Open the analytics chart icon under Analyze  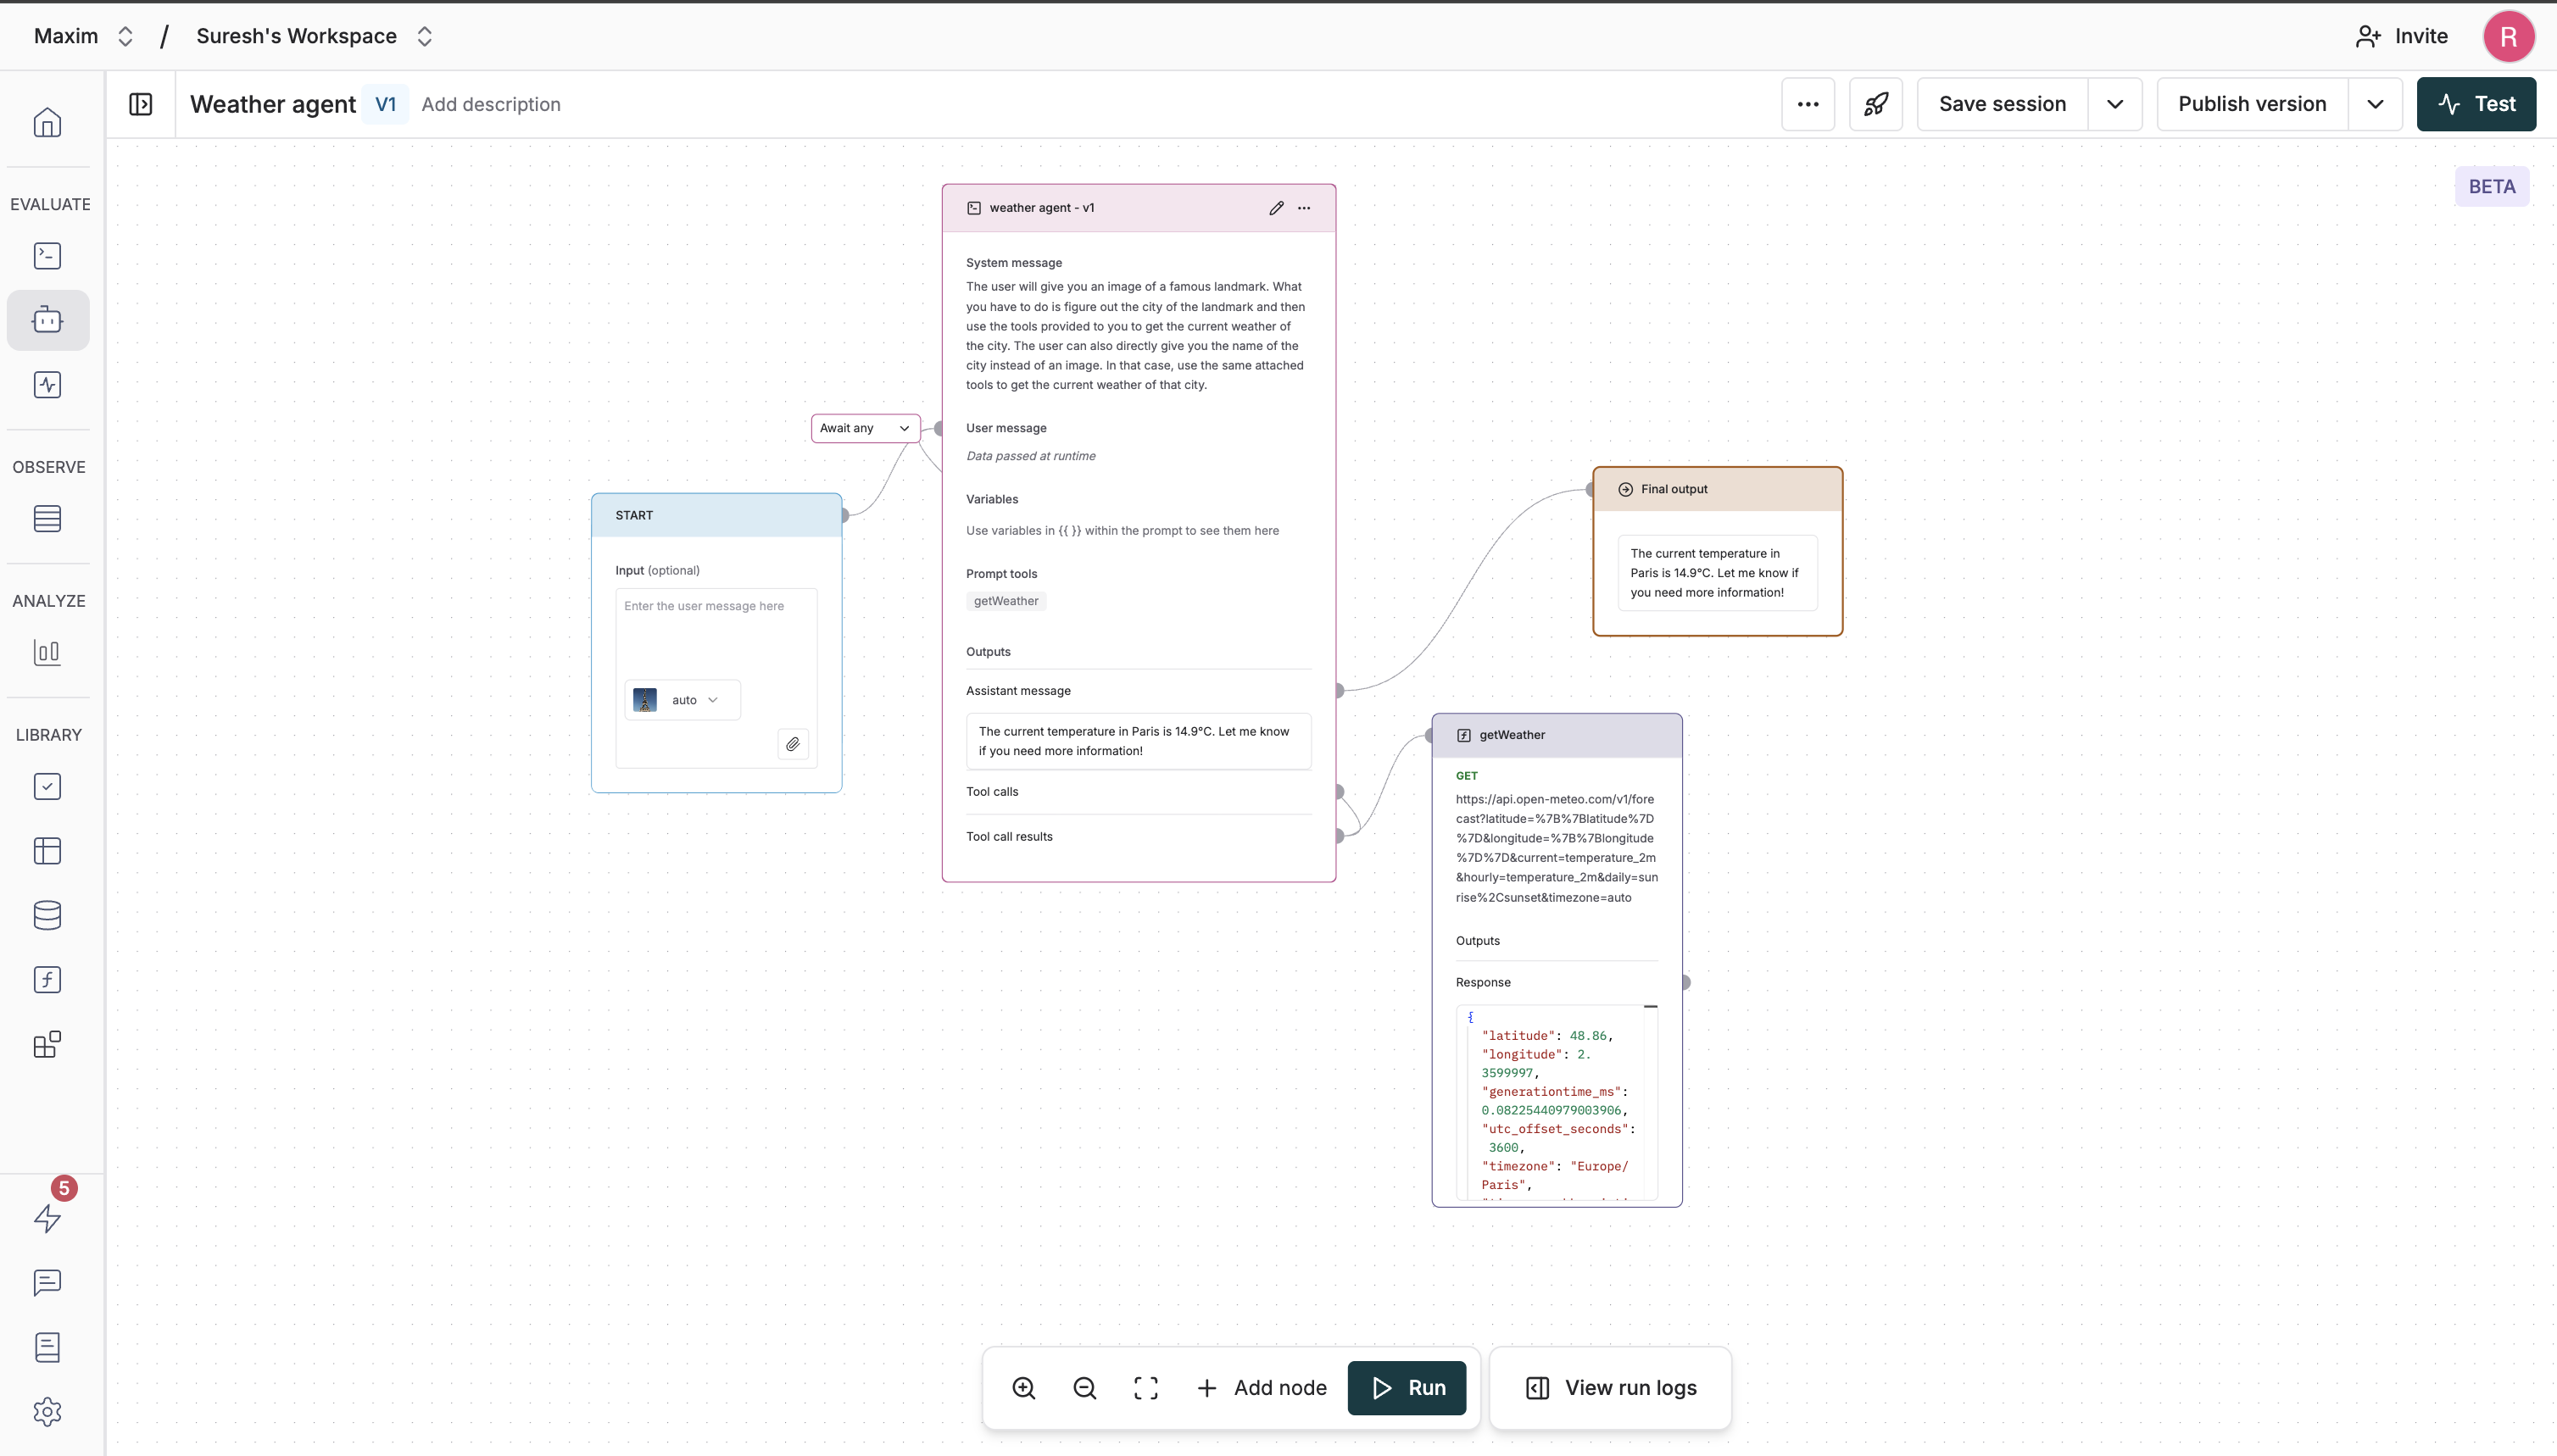47,652
